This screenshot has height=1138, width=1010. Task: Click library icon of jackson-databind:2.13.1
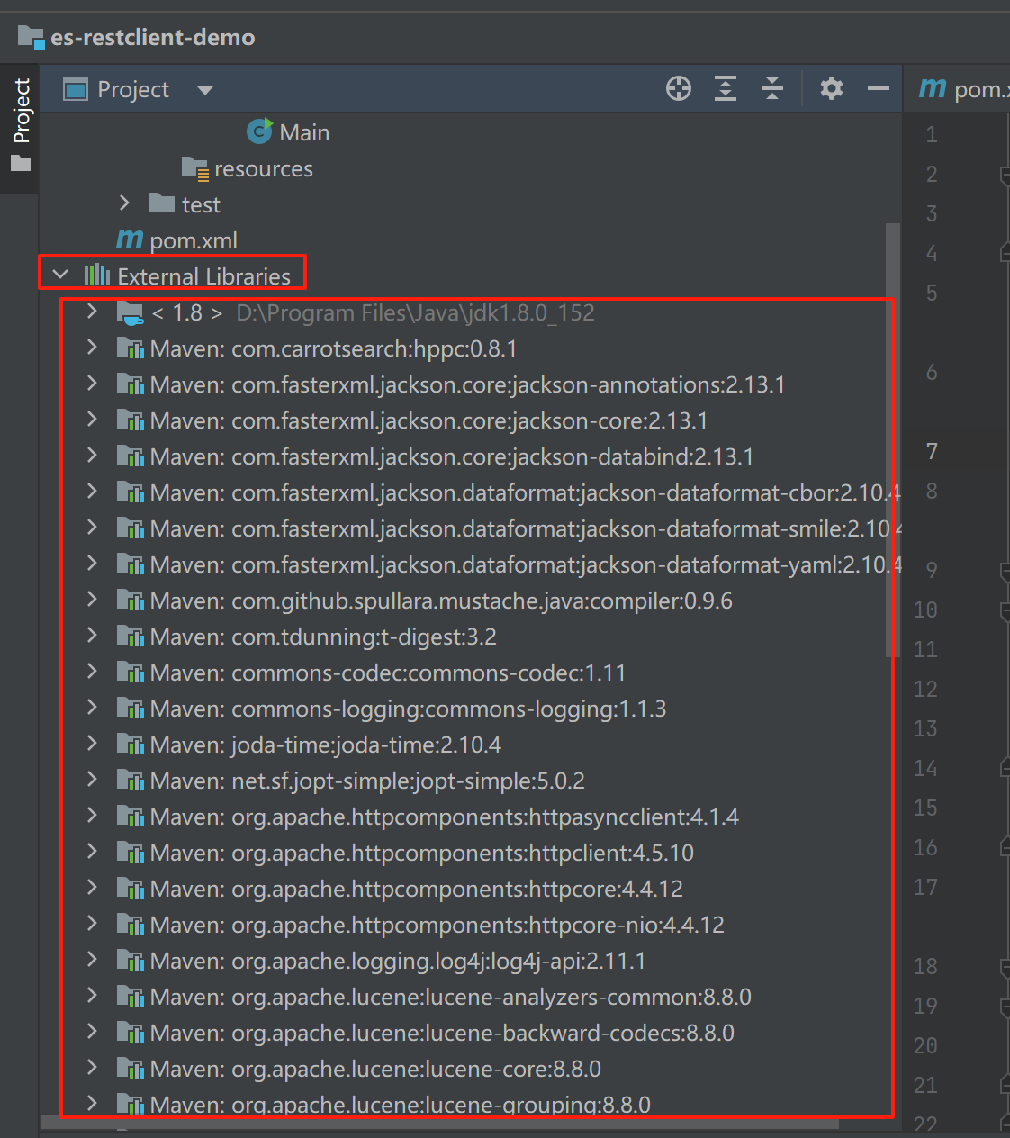pyautogui.click(x=131, y=456)
